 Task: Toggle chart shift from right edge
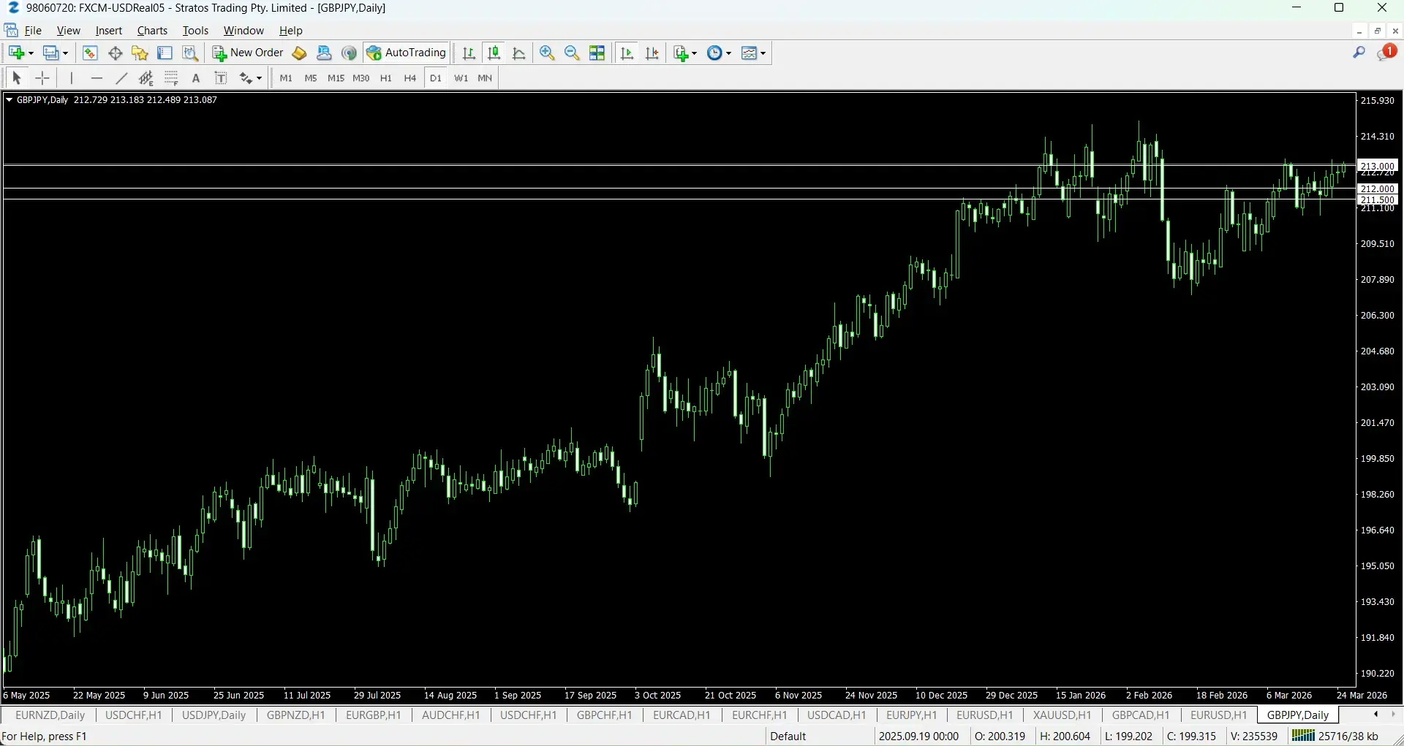coord(652,53)
